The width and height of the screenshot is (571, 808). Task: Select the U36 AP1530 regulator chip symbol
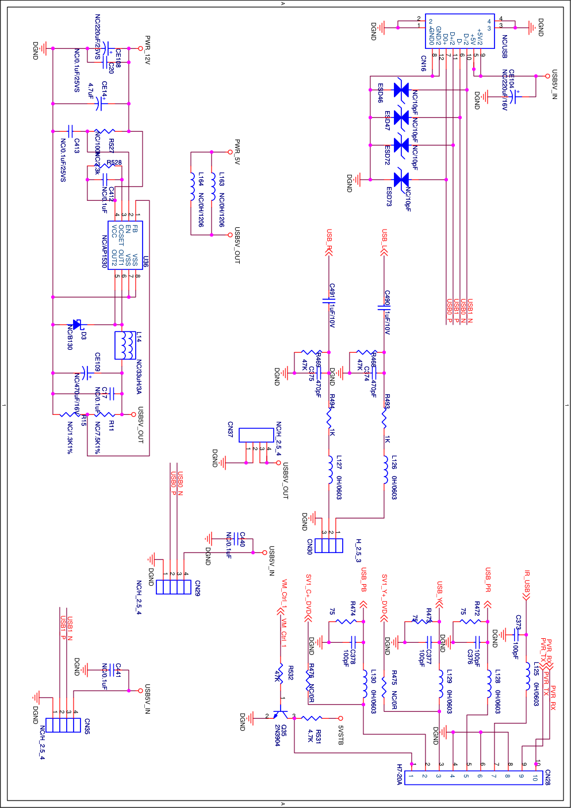point(125,245)
